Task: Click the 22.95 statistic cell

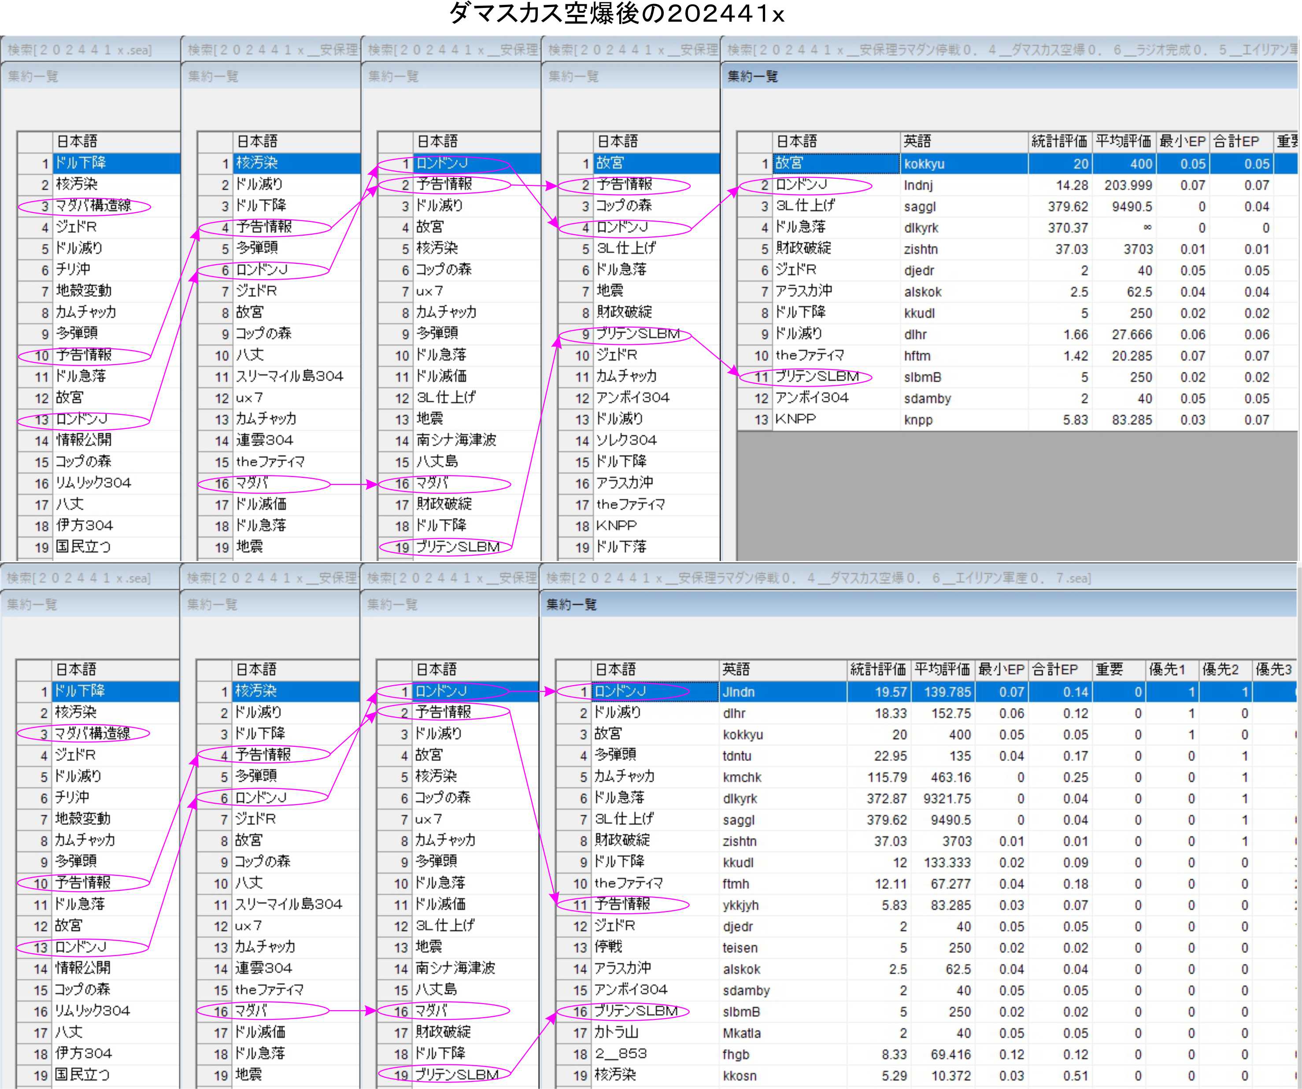Action: 879,756
